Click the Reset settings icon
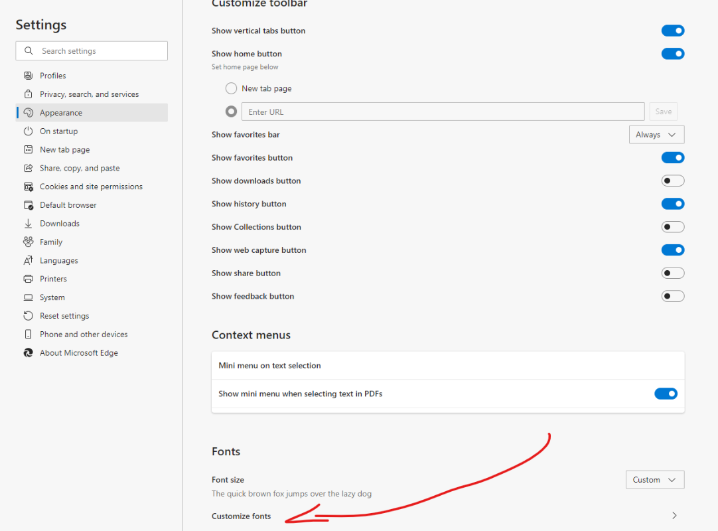This screenshot has height=531, width=718. click(28, 316)
